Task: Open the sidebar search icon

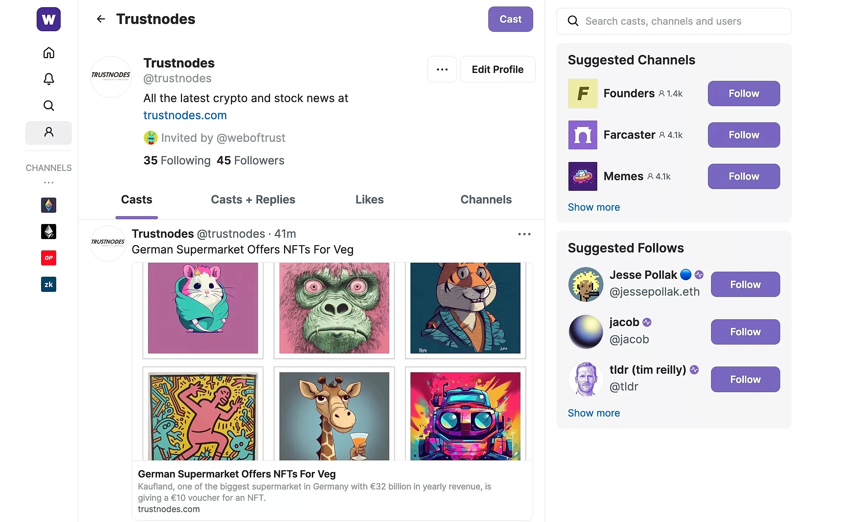Action: (x=48, y=105)
